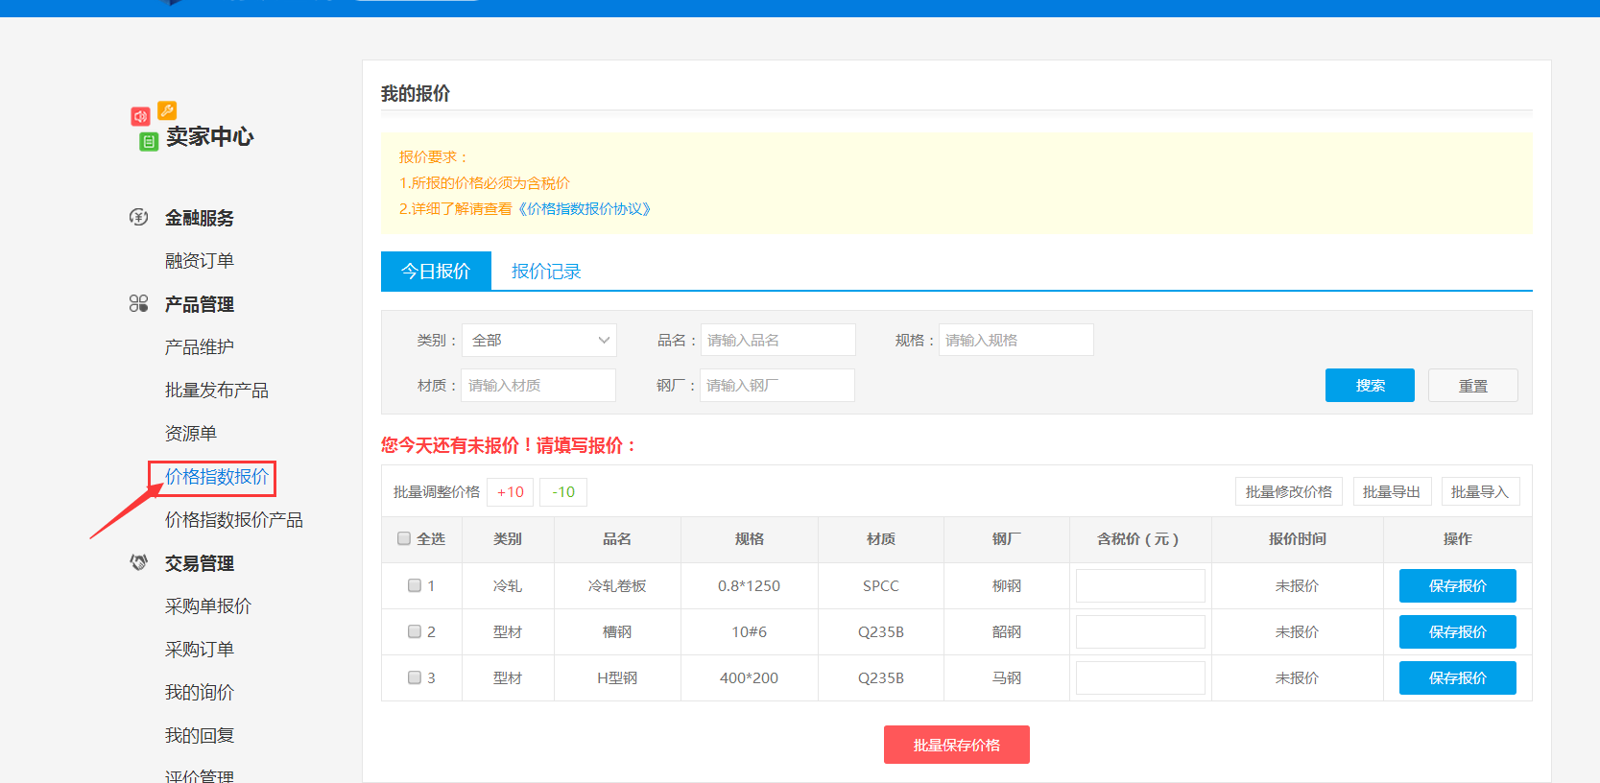Open the 类别 dropdown showing 全部

click(539, 340)
